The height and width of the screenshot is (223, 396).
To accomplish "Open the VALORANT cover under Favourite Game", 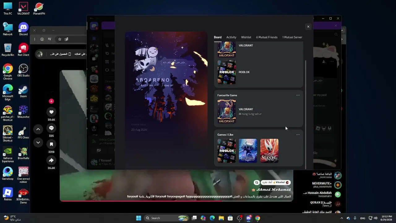I will [226, 111].
